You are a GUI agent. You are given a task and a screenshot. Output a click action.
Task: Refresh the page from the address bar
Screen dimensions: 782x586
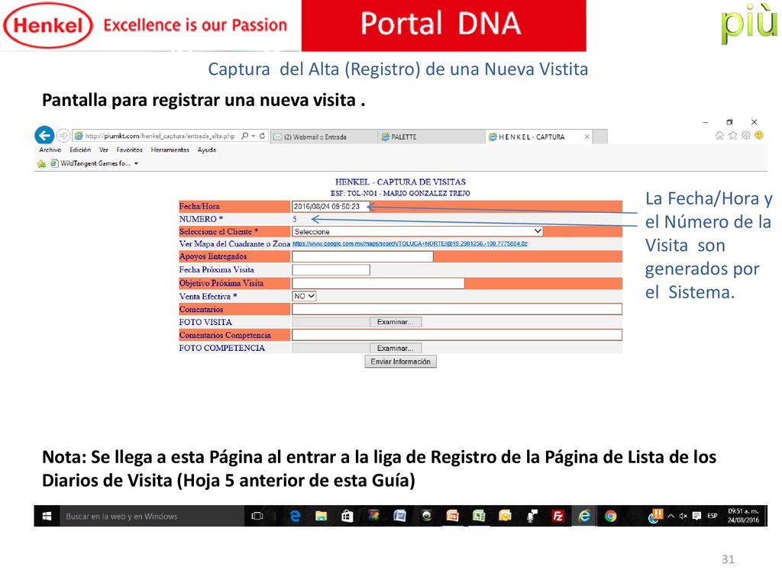tap(262, 136)
